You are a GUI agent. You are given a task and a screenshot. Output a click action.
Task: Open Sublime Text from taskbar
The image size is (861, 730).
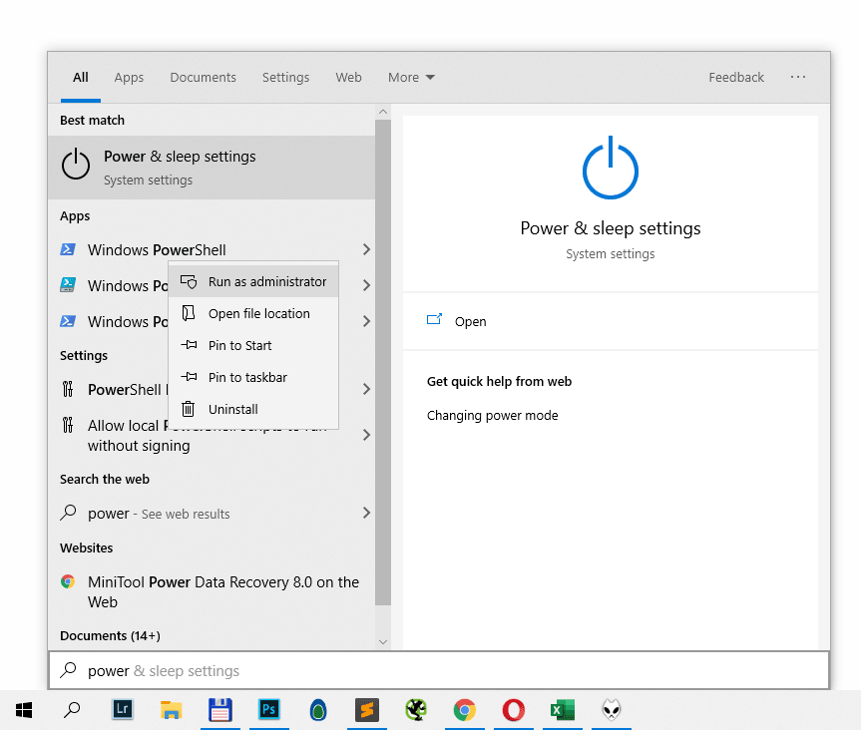[x=367, y=710]
